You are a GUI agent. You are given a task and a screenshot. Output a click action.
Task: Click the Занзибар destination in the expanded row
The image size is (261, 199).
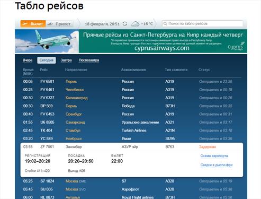coord(74,146)
